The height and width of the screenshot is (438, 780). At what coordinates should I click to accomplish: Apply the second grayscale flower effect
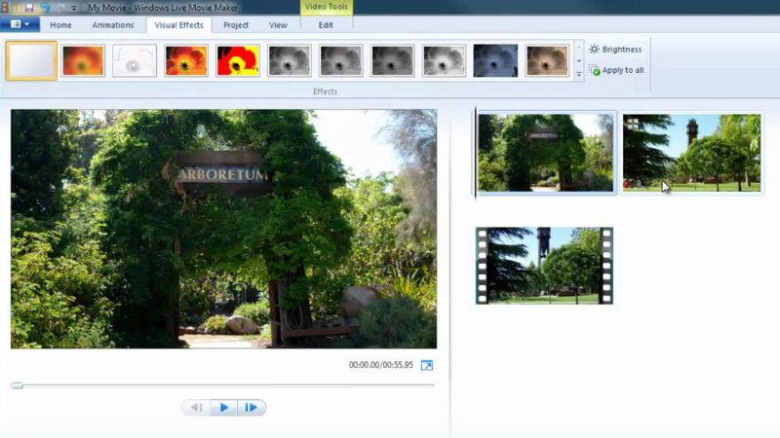coord(340,60)
